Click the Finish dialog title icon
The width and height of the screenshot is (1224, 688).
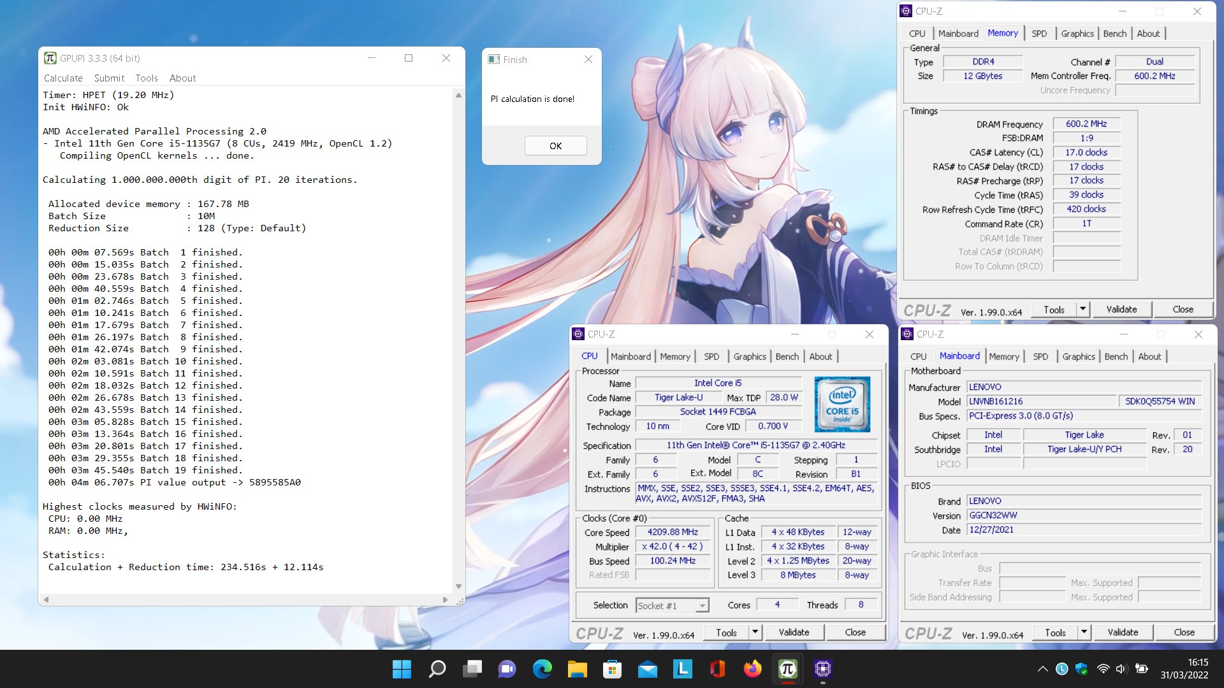coord(493,59)
